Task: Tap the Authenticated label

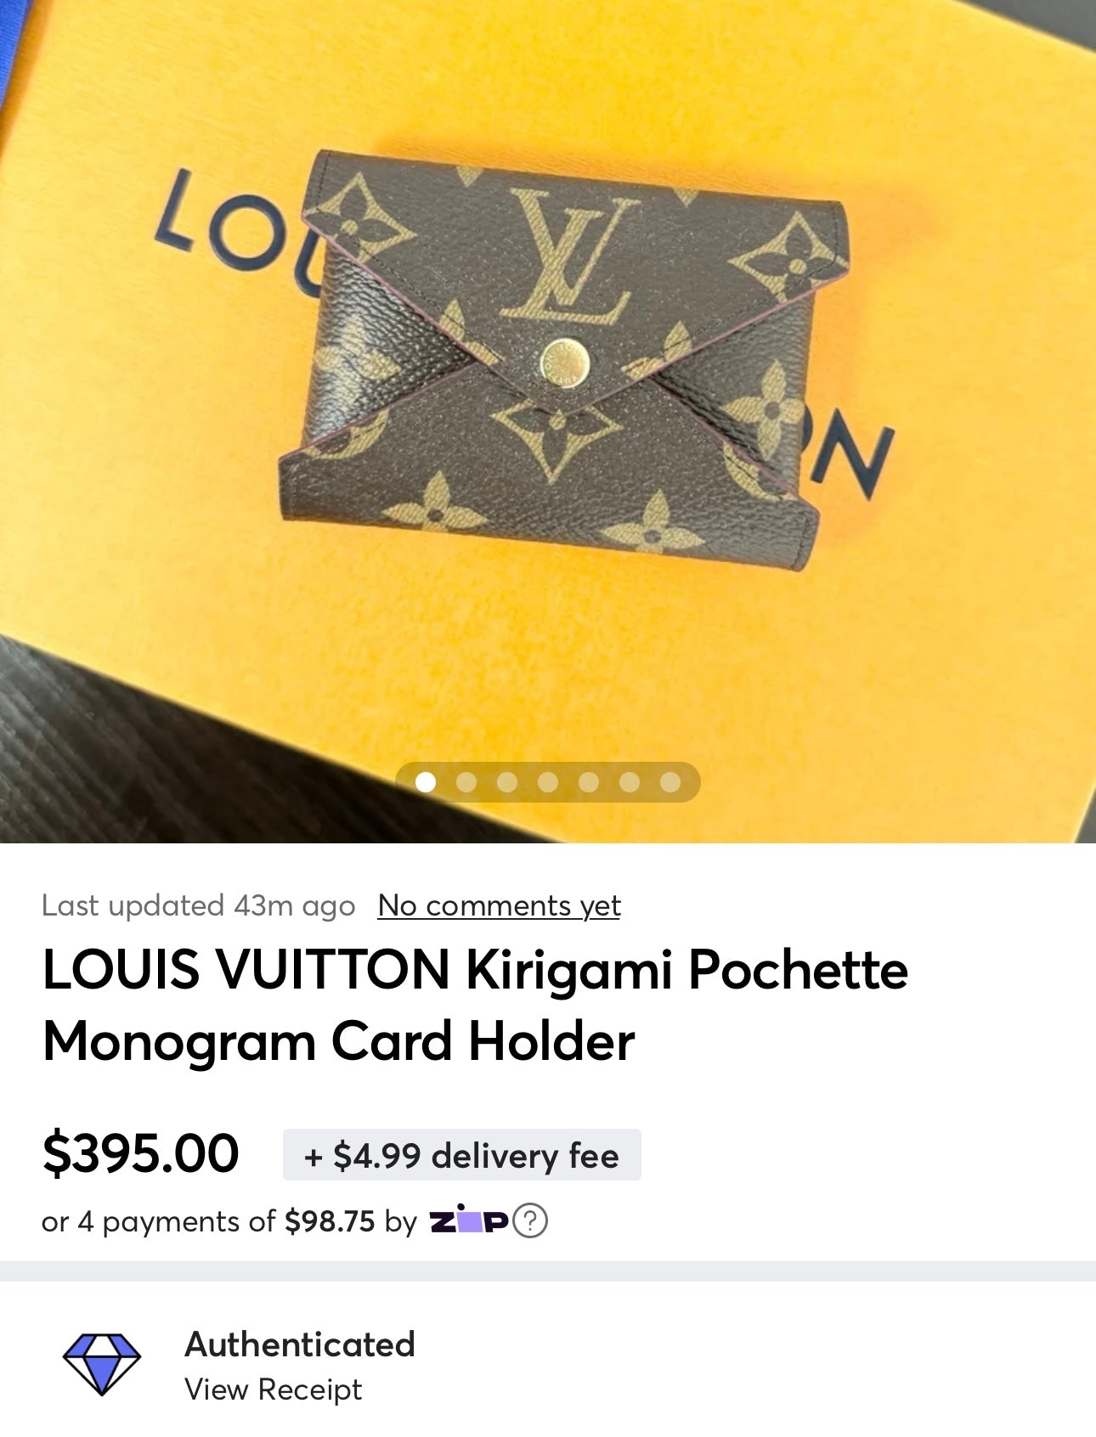Action: [300, 1344]
